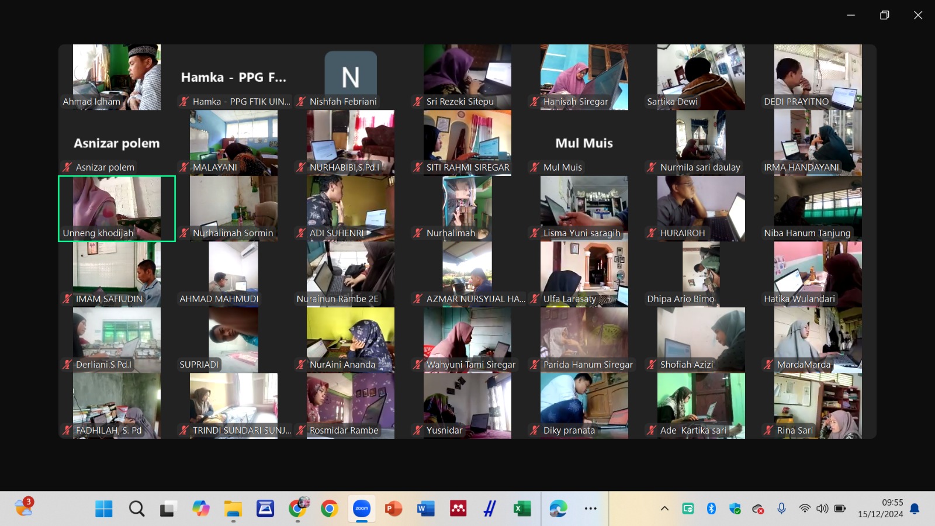Open the volume speaker tray icon

click(x=822, y=508)
